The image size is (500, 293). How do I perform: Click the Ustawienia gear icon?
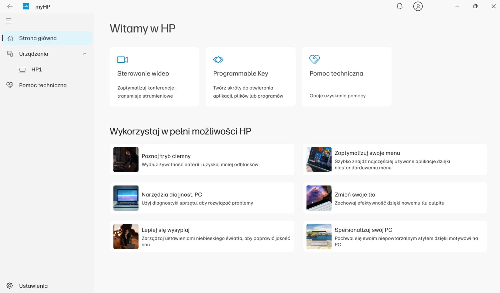[x=10, y=286]
